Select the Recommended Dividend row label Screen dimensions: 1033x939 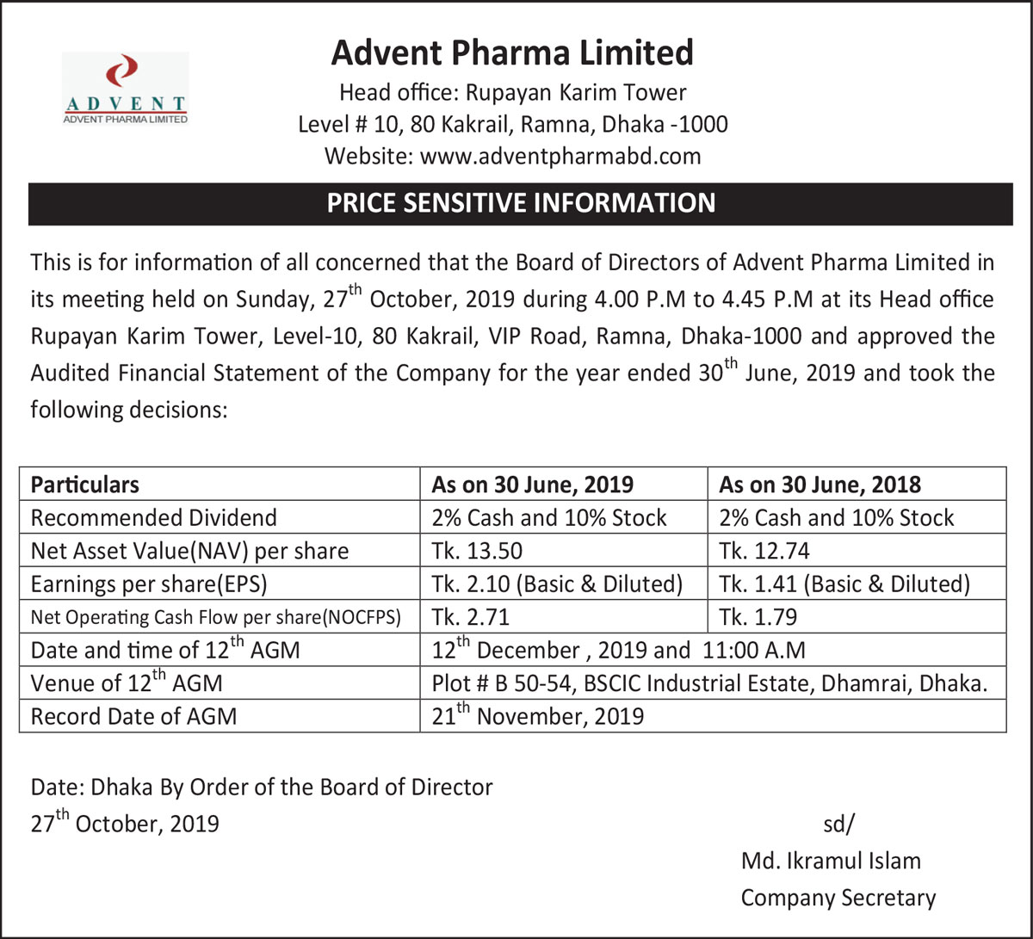(154, 517)
